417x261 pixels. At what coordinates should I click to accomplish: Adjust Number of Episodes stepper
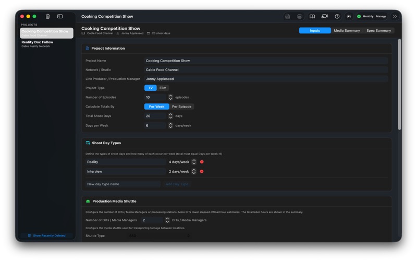(170, 97)
